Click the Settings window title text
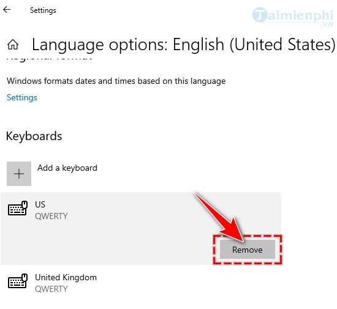 [43, 10]
